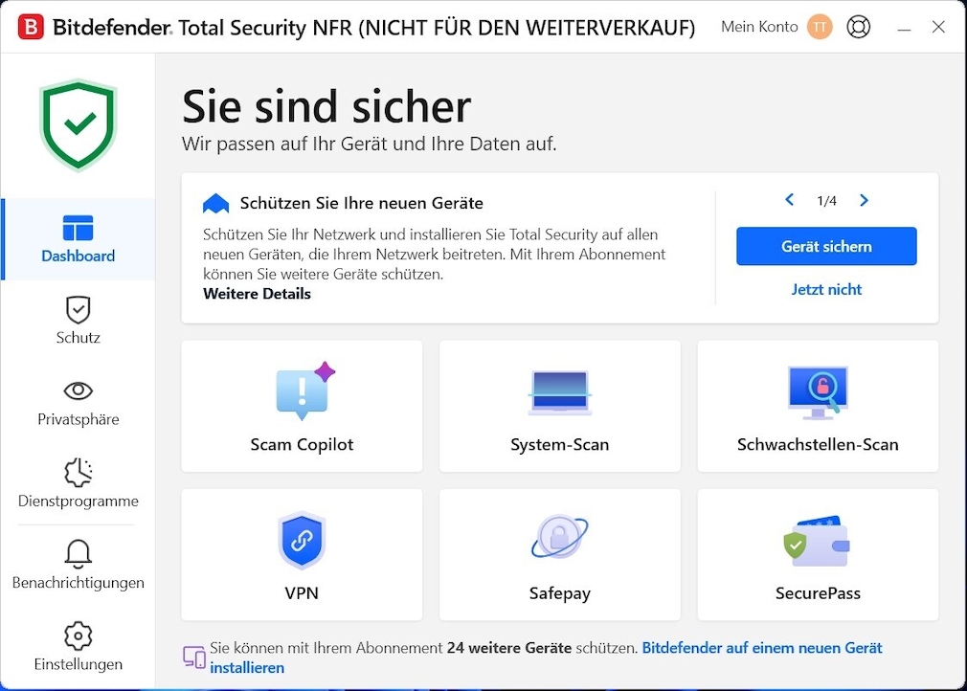Click the support headset icon
This screenshot has height=691, width=967.
(x=858, y=27)
